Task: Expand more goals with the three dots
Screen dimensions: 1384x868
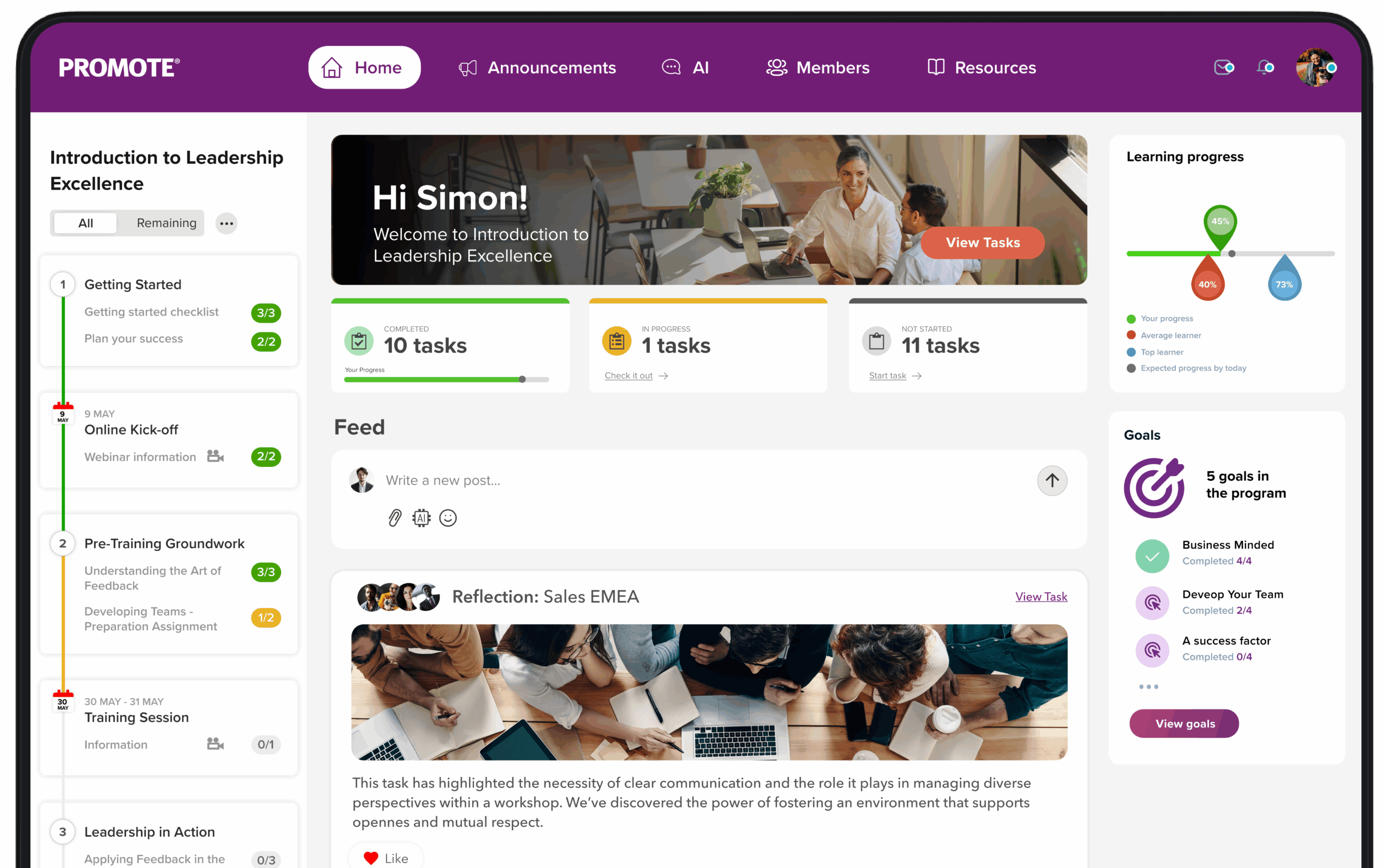Action: [1148, 686]
